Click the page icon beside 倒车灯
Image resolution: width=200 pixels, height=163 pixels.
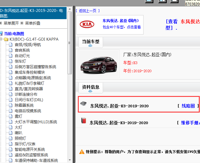click(11, 61)
